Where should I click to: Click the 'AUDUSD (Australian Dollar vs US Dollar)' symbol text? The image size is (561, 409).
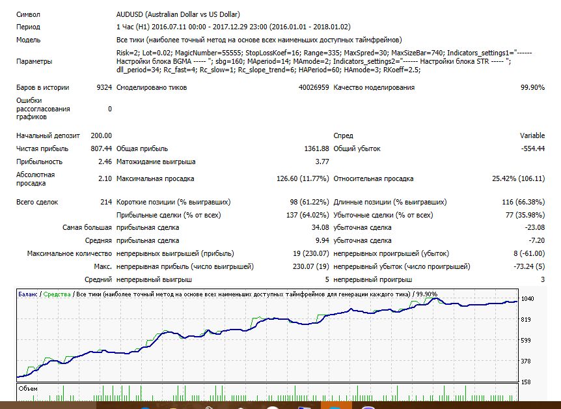click(178, 15)
